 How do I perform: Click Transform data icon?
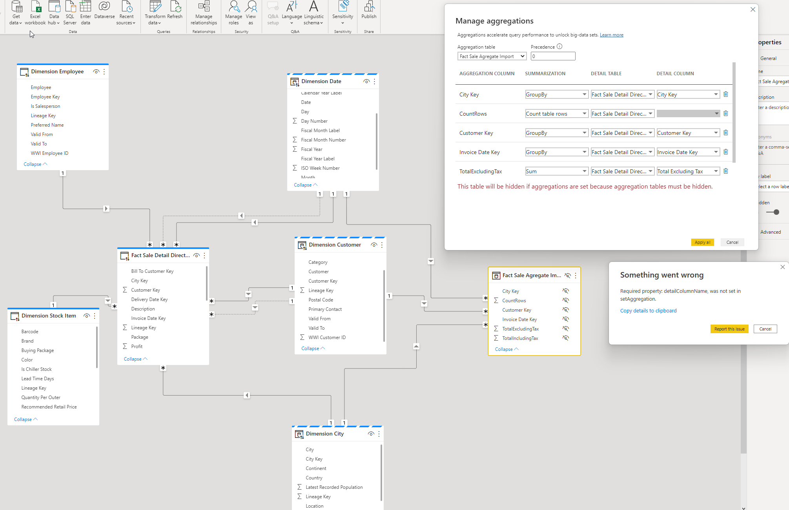155,13
